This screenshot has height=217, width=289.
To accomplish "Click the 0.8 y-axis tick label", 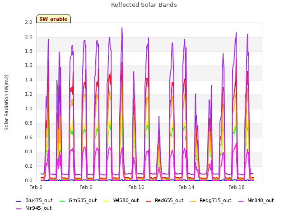I will click(x=28, y=123).
